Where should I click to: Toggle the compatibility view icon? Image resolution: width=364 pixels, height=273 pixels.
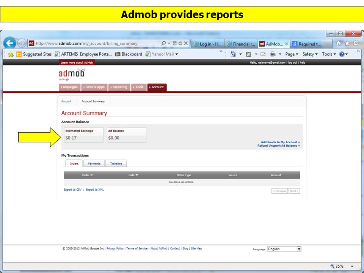(175, 43)
